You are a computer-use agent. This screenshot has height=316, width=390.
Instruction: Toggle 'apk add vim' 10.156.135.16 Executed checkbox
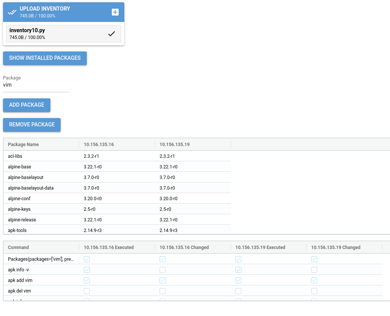coord(87,280)
